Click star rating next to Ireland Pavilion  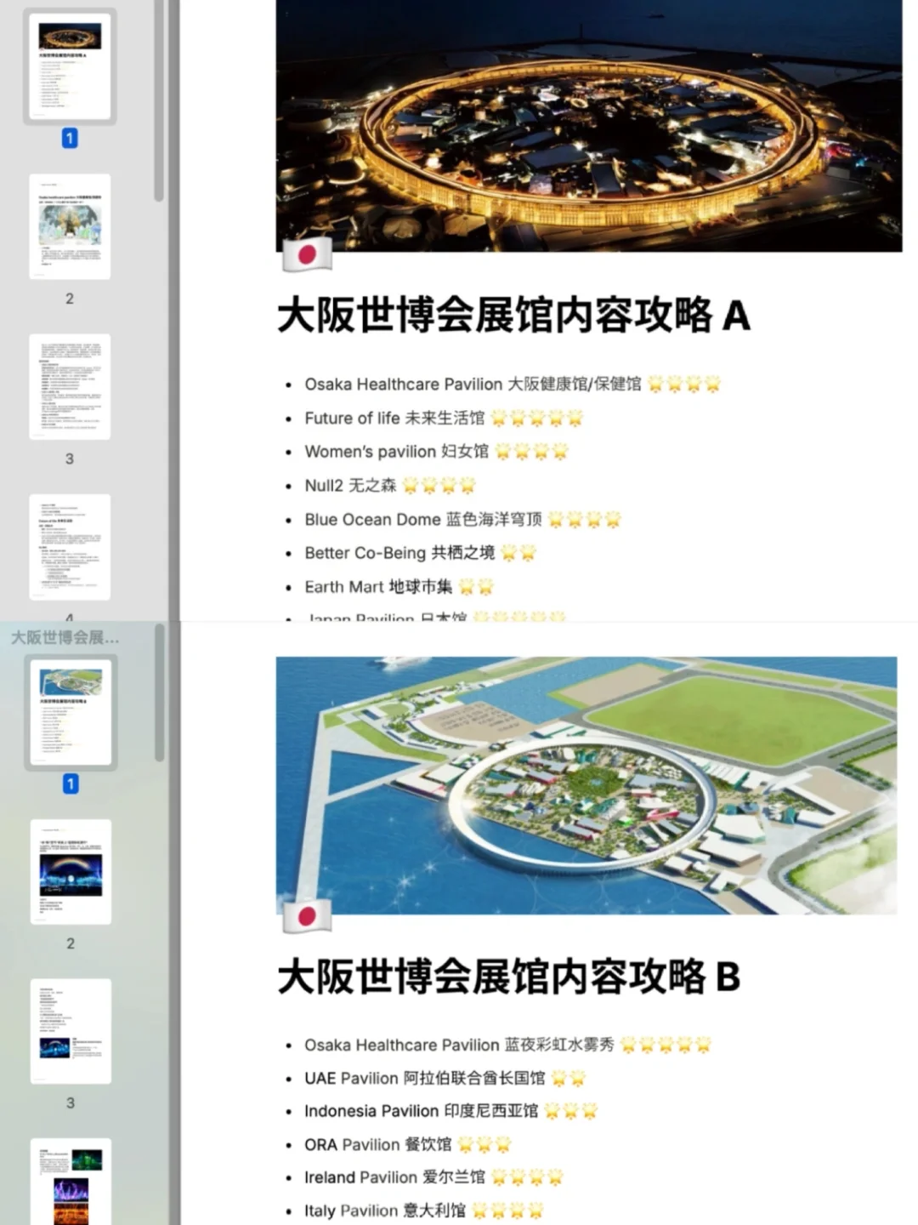[x=528, y=1177]
